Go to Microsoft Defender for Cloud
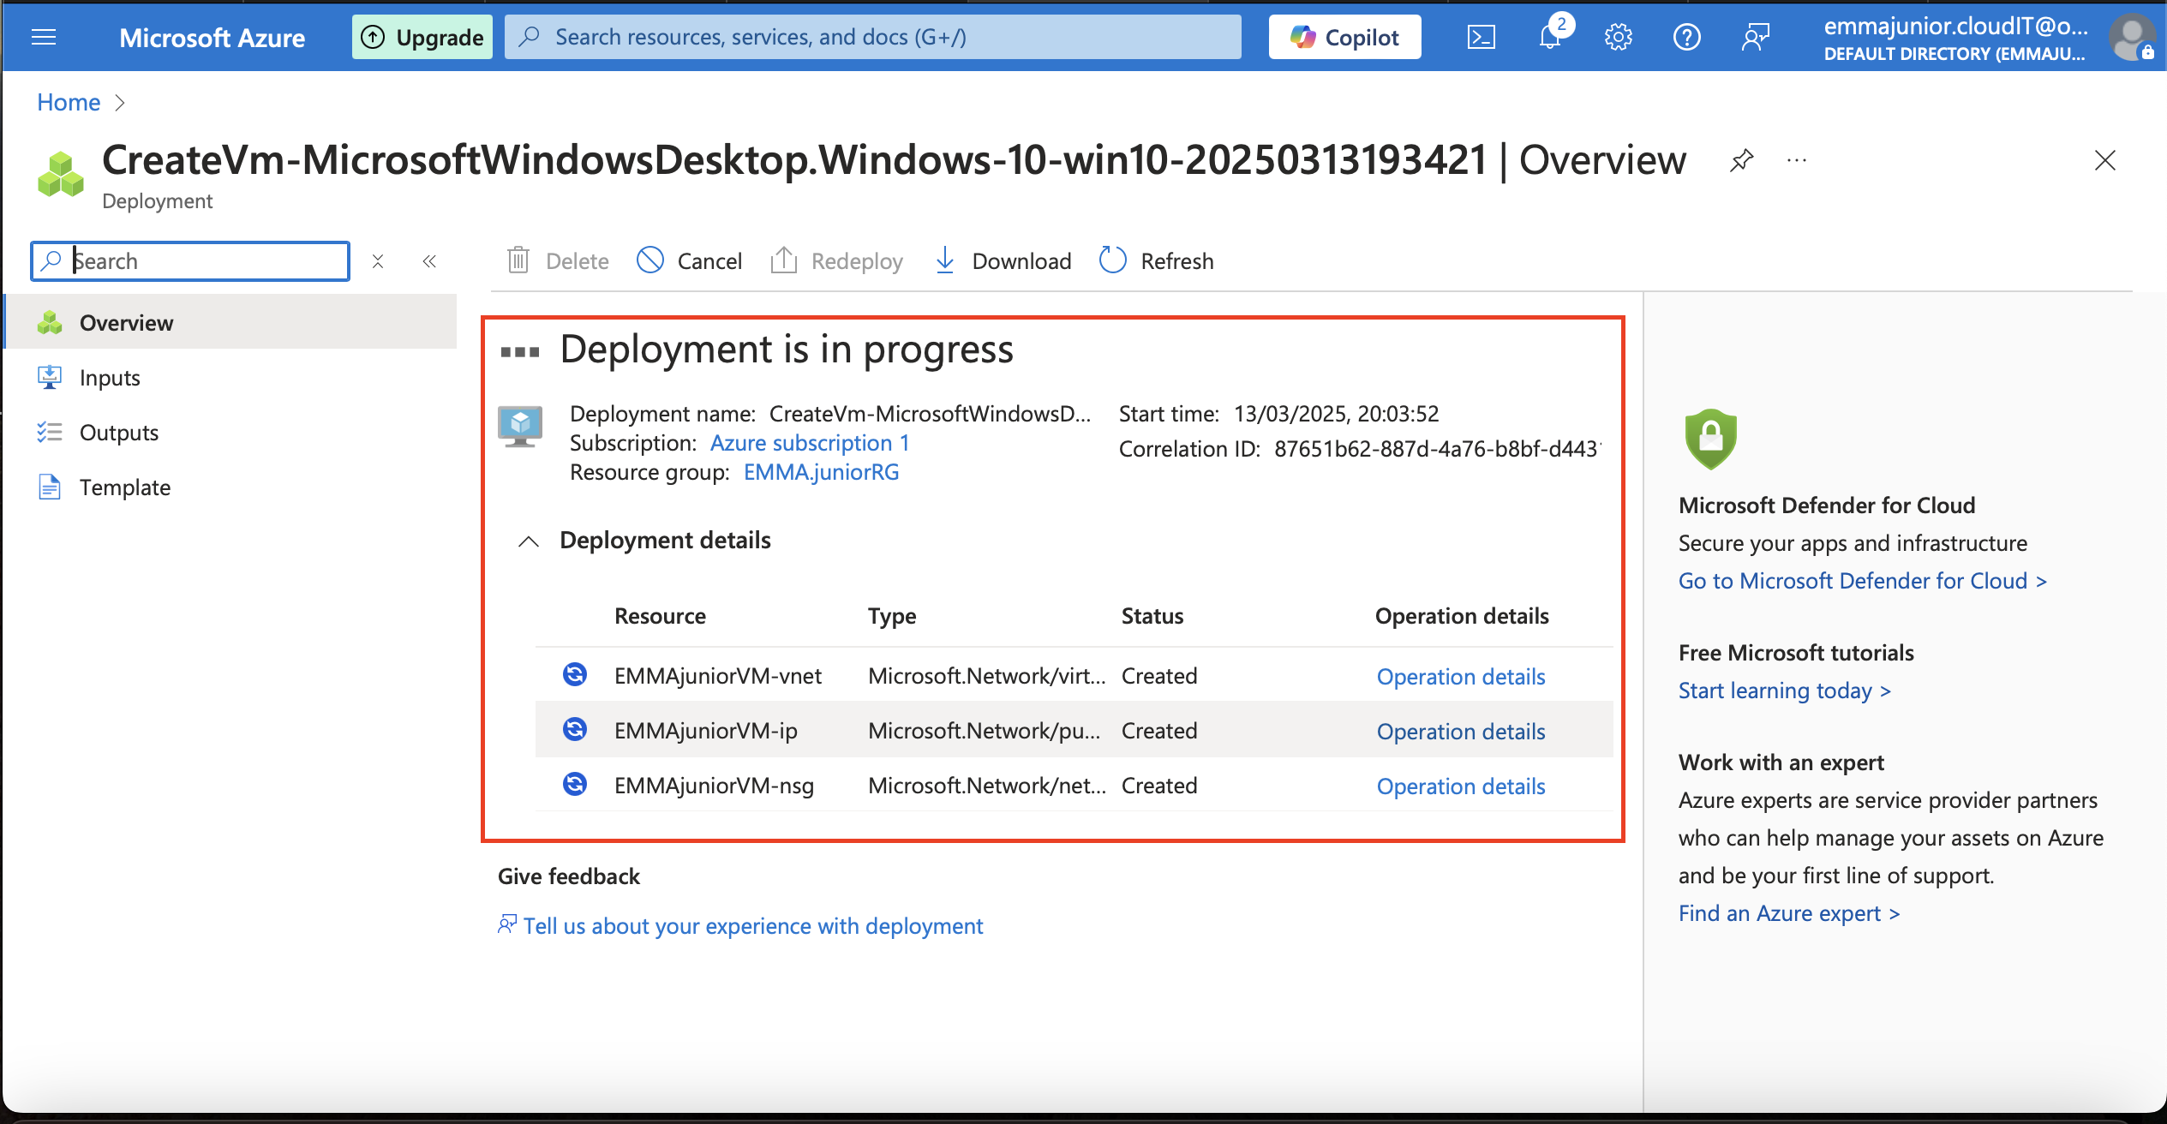The image size is (2167, 1124). 1862,581
